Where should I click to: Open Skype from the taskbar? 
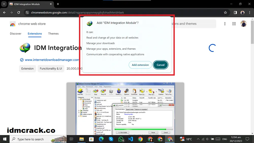coord(111,139)
